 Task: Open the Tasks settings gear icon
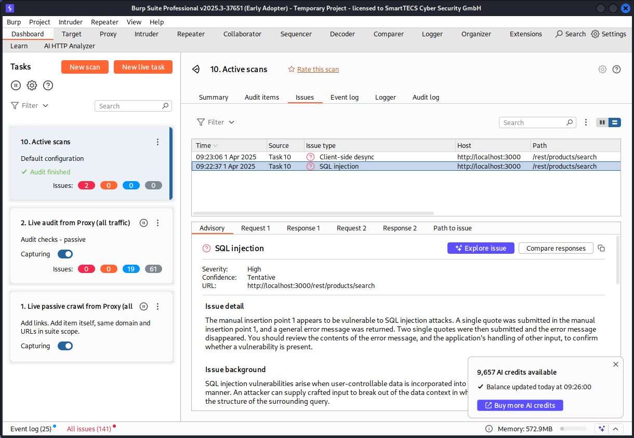[x=32, y=85]
